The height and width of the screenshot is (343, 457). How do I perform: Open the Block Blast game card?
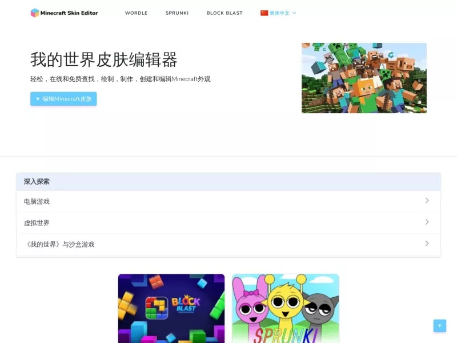[x=171, y=309]
